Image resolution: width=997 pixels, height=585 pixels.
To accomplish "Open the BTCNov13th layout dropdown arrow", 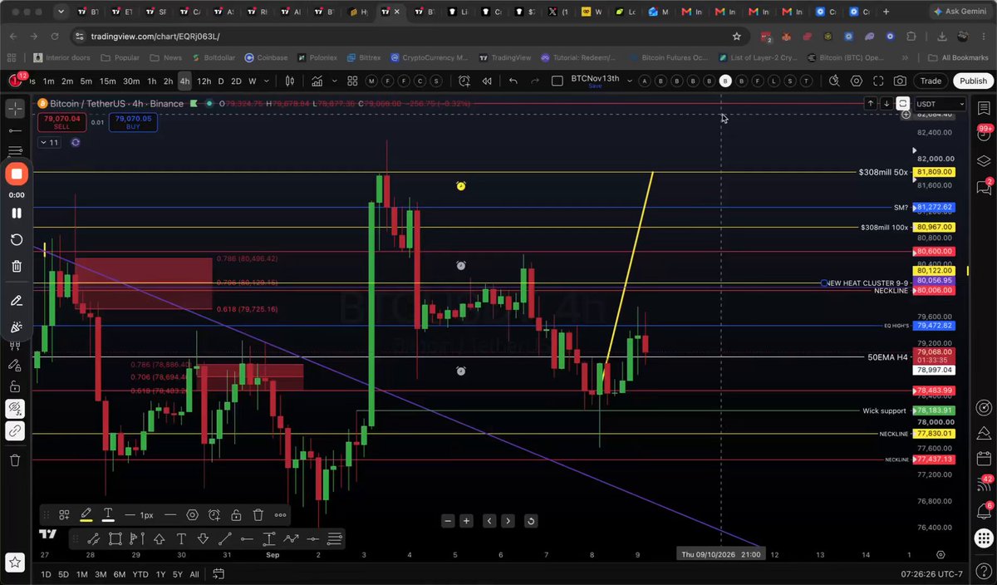I will tap(629, 81).
